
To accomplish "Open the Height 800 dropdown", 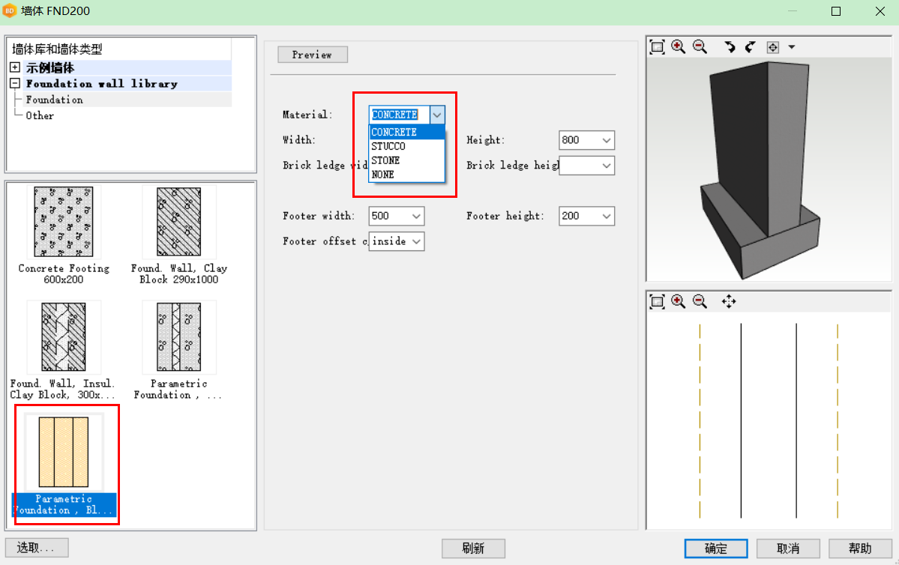I will click(x=607, y=140).
